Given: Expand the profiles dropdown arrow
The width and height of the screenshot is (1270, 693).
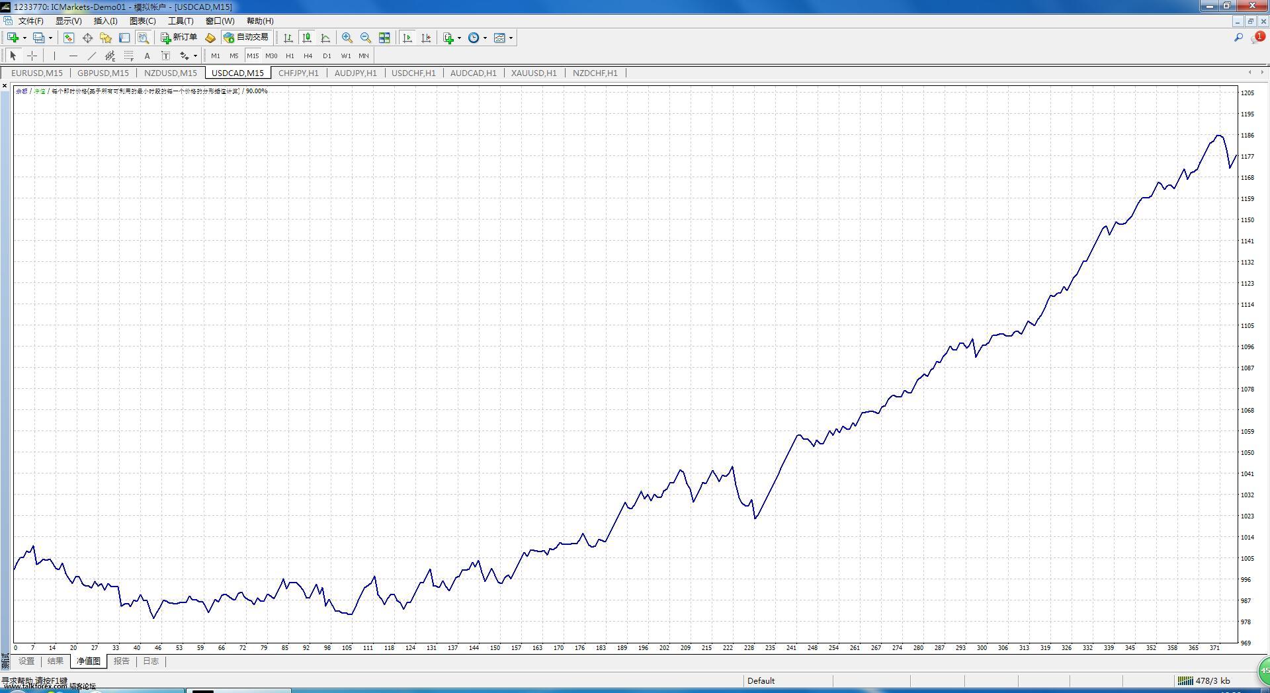Looking at the screenshot, I should point(50,38).
